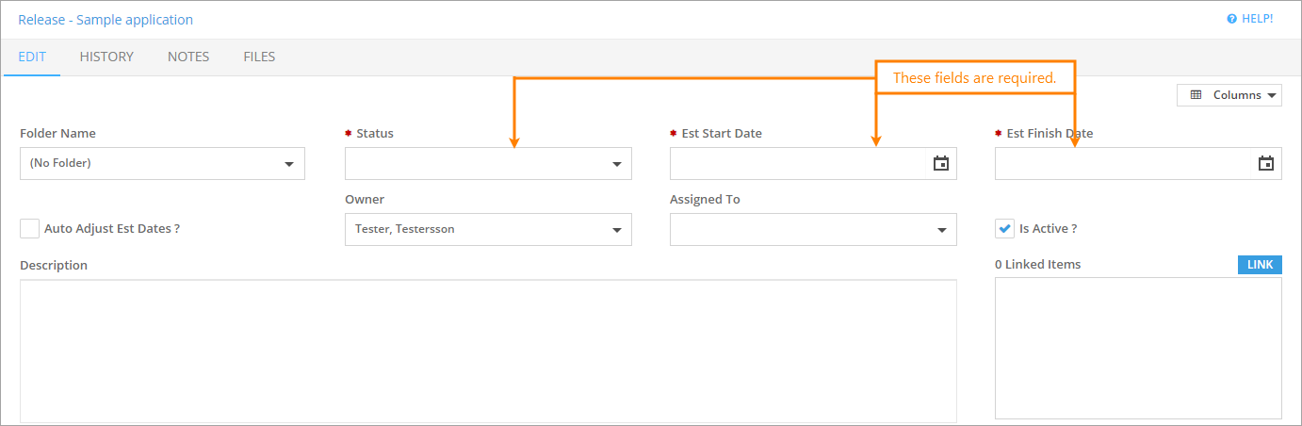Open the Status dropdown list
This screenshot has height=426, width=1302.
[x=616, y=164]
